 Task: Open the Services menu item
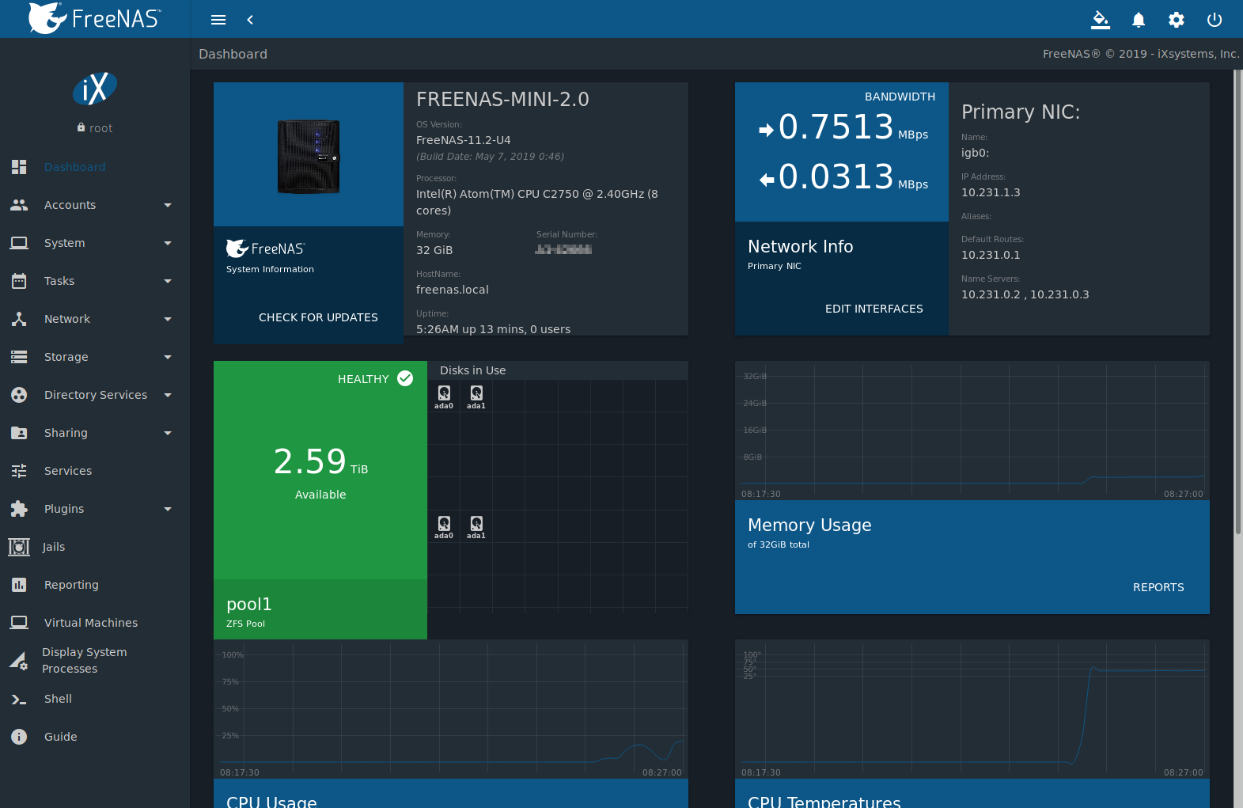(95, 471)
